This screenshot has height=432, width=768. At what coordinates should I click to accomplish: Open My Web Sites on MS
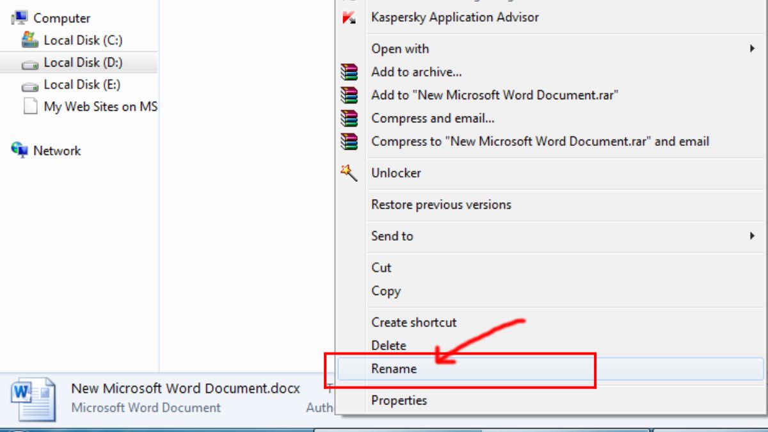(x=100, y=107)
